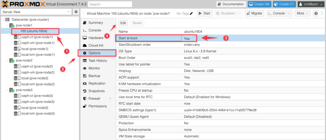
Task: Click the shield icon beside Firewall
Action: pyautogui.click(x=85, y=99)
